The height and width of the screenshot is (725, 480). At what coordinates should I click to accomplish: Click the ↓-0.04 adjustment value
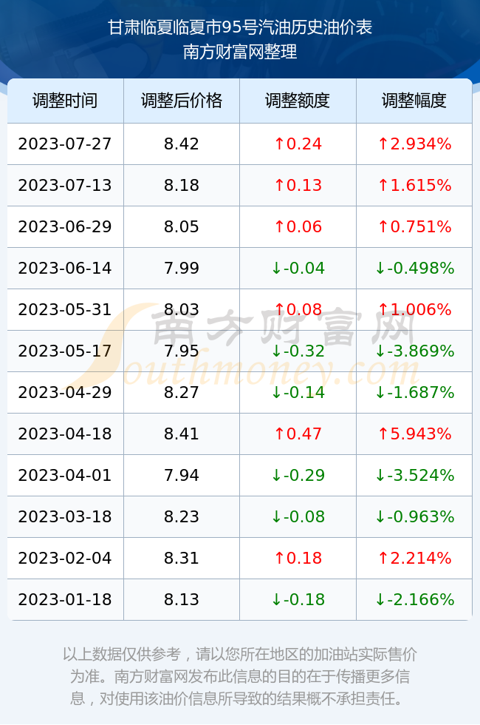298,268
